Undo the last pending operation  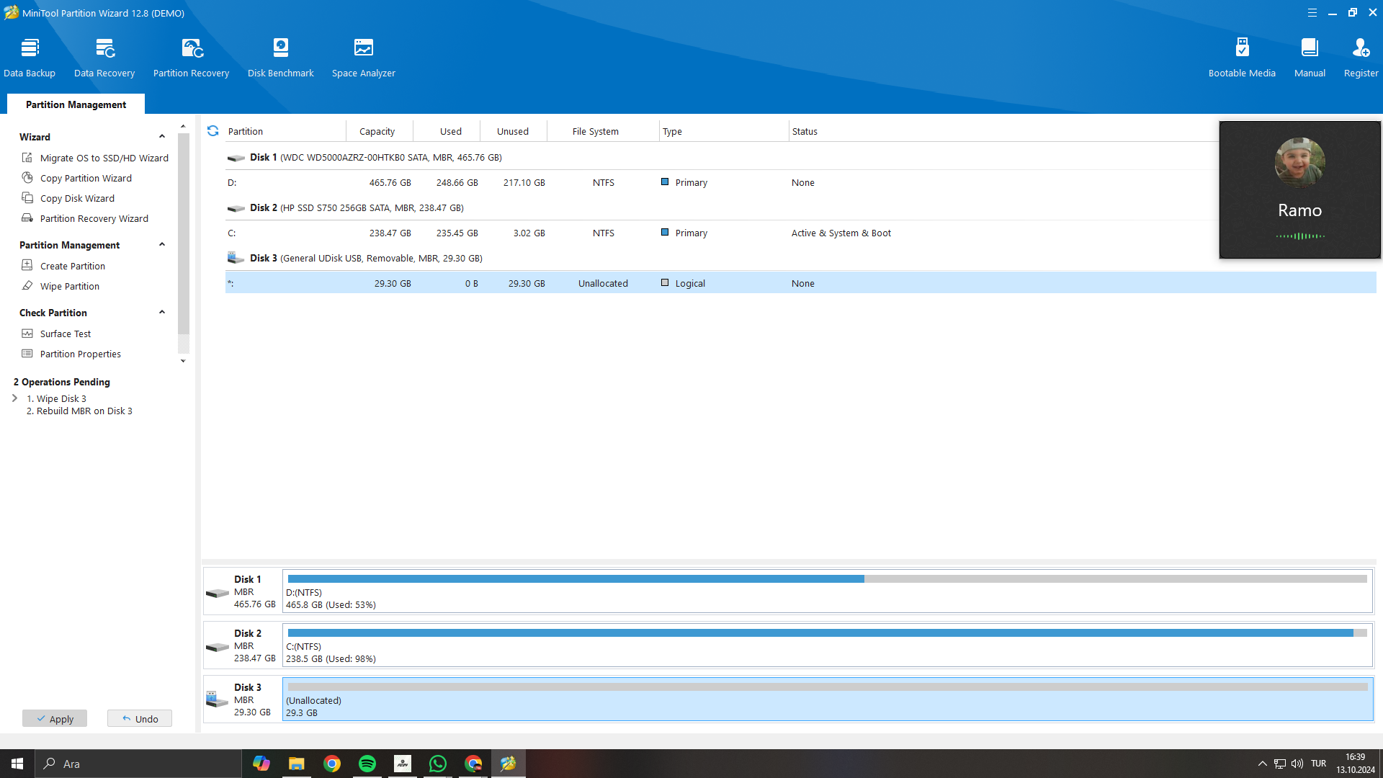[x=140, y=718]
